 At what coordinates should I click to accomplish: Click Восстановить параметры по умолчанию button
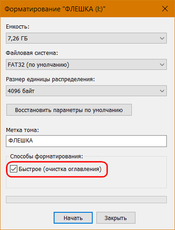[69, 110]
